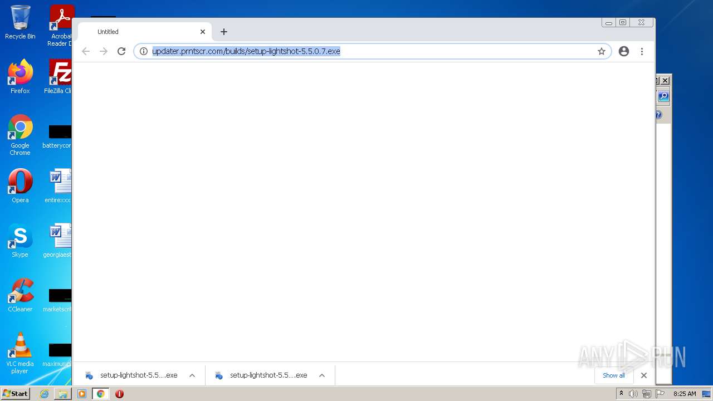
Task: Launch VLC media player shortcut
Action: pyautogui.click(x=20, y=353)
